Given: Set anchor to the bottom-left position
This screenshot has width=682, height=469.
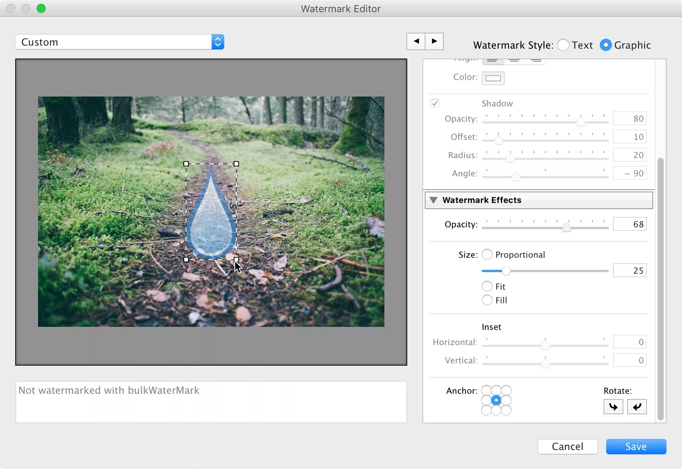Looking at the screenshot, I should click(486, 410).
